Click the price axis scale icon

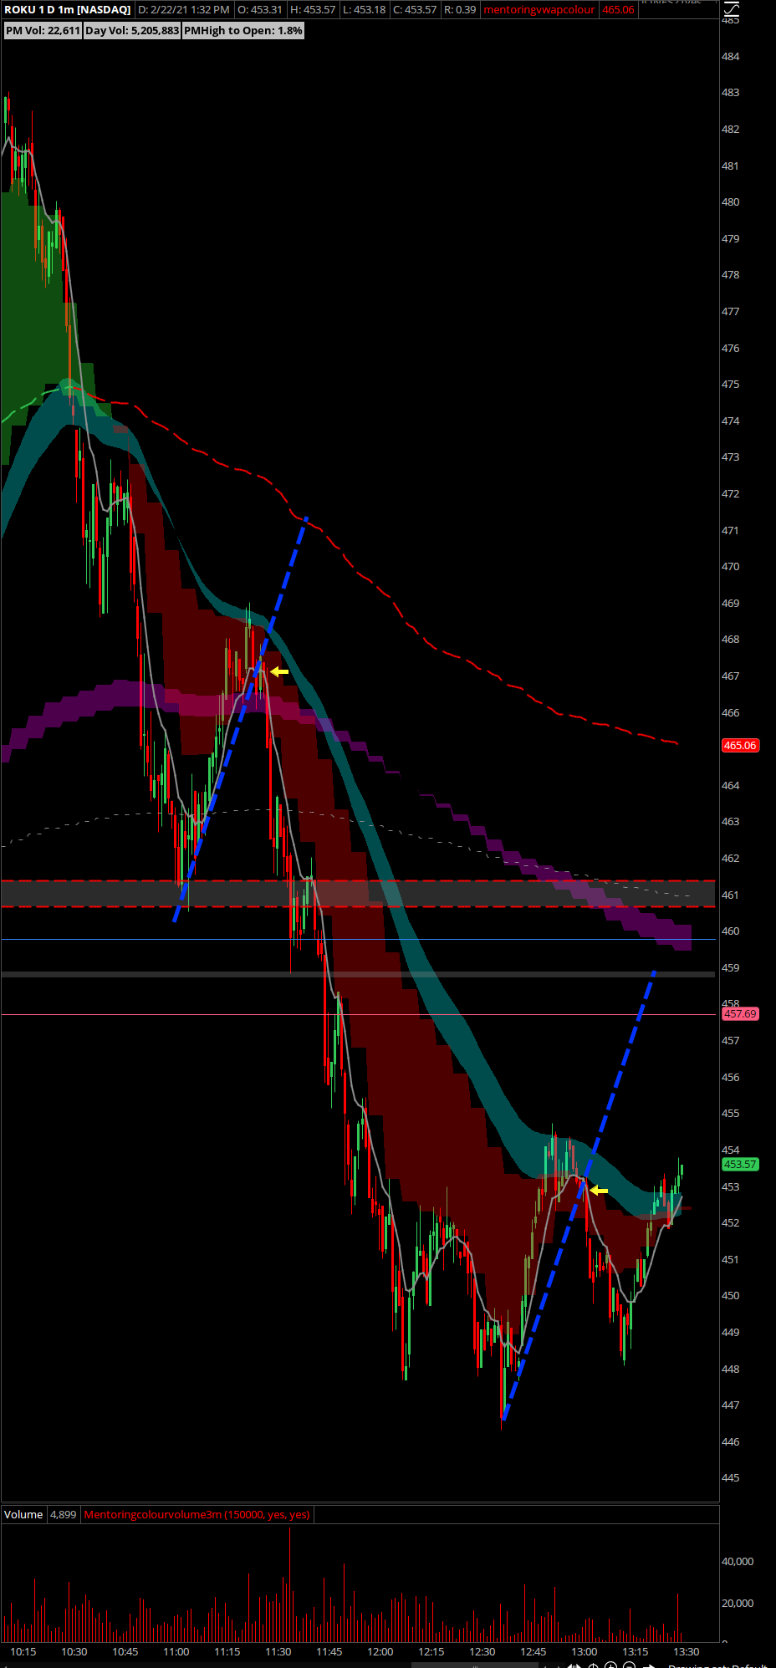pyautogui.click(x=731, y=10)
